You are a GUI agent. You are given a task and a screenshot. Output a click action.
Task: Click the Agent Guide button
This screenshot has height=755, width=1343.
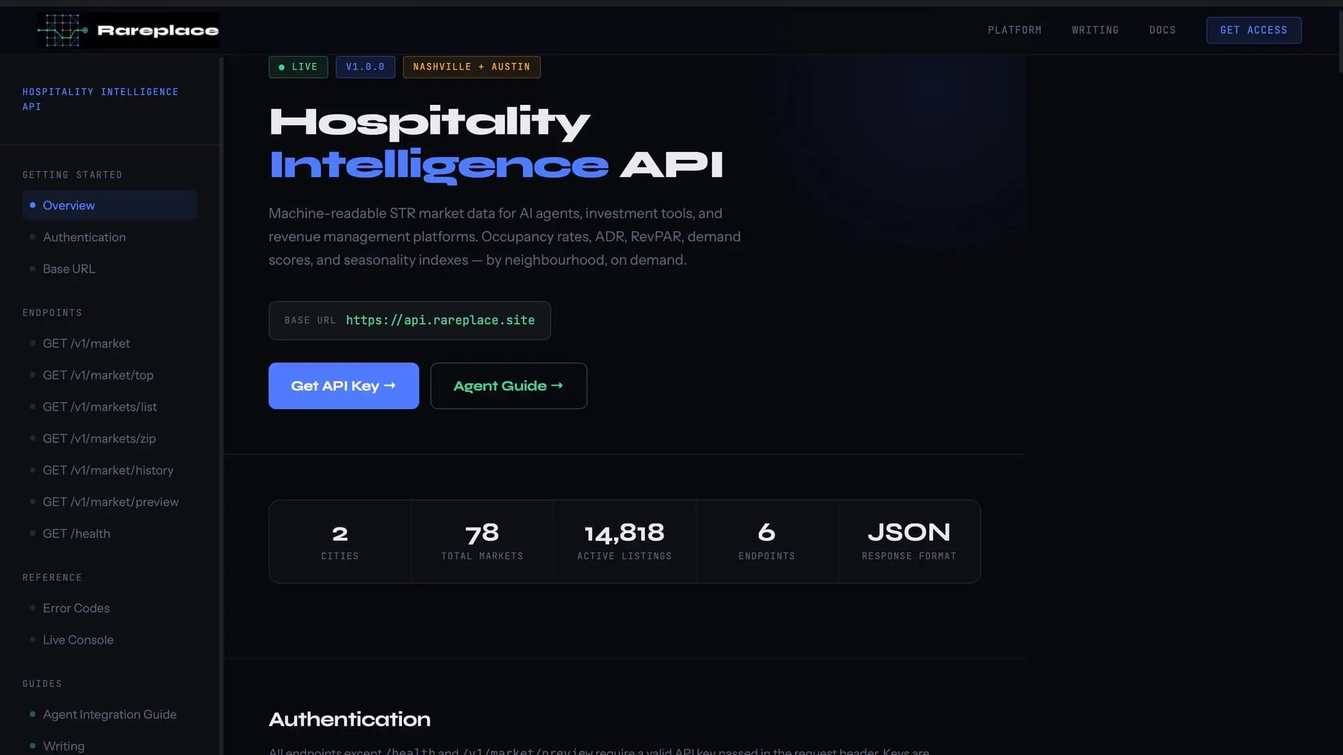(509, 386)
